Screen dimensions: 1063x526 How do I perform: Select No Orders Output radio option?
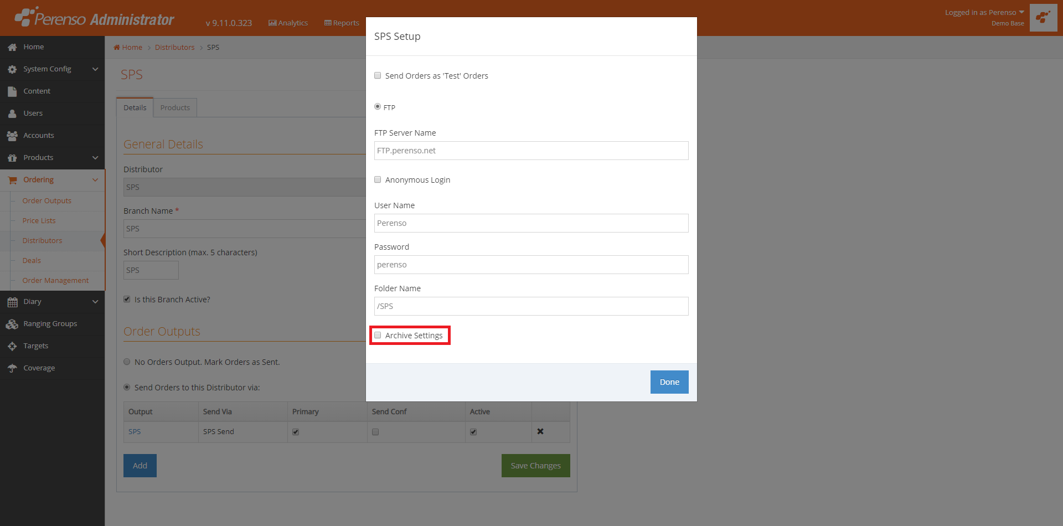point(127,362)
